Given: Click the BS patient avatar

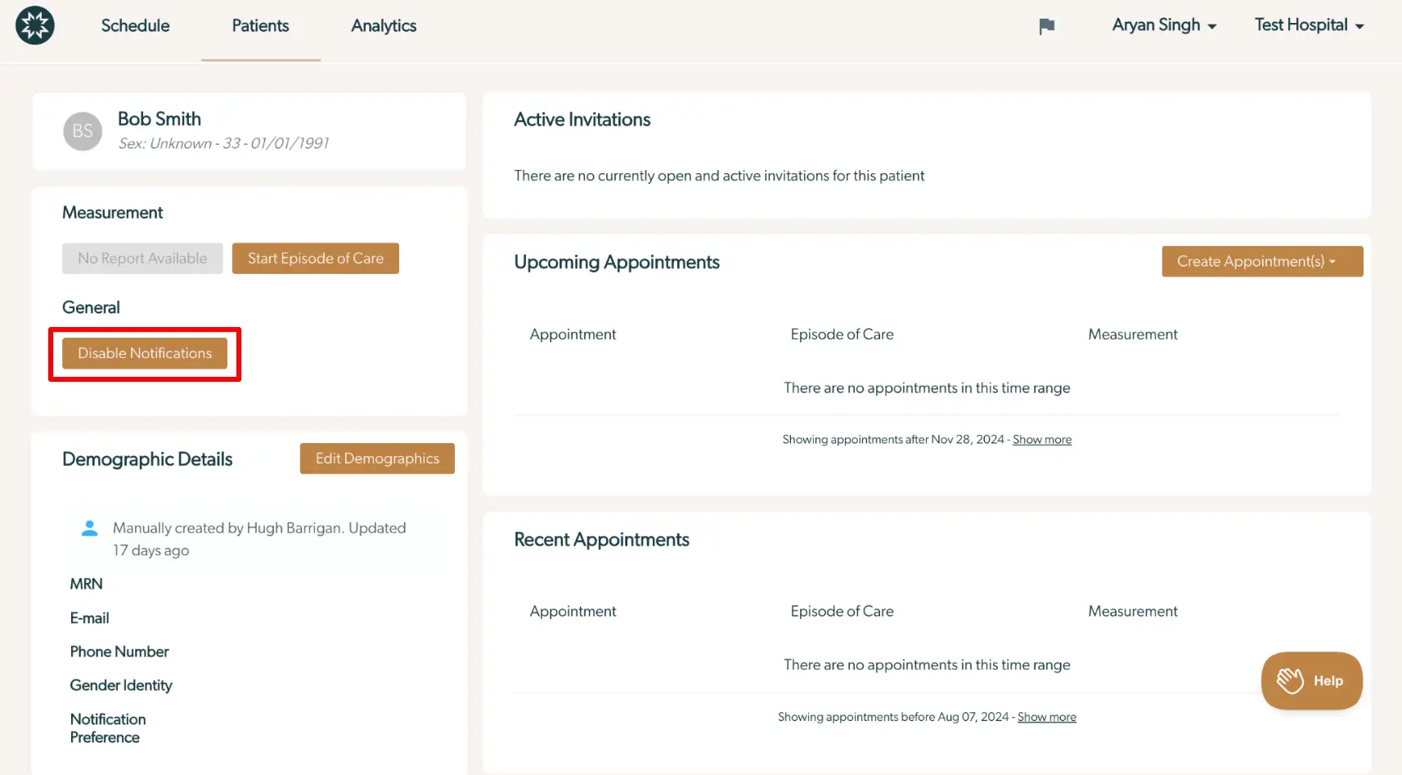Looking at the screenshot, I should [82, 131].
